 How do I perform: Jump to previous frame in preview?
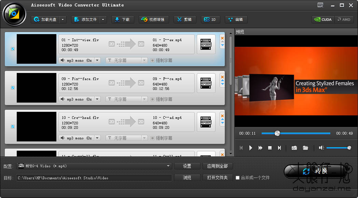click(241, 148)
